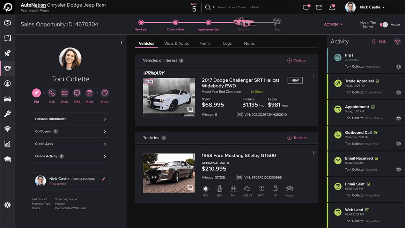405x228 pixels.
Task: Switch to the Logs tab
Action: 227,43
